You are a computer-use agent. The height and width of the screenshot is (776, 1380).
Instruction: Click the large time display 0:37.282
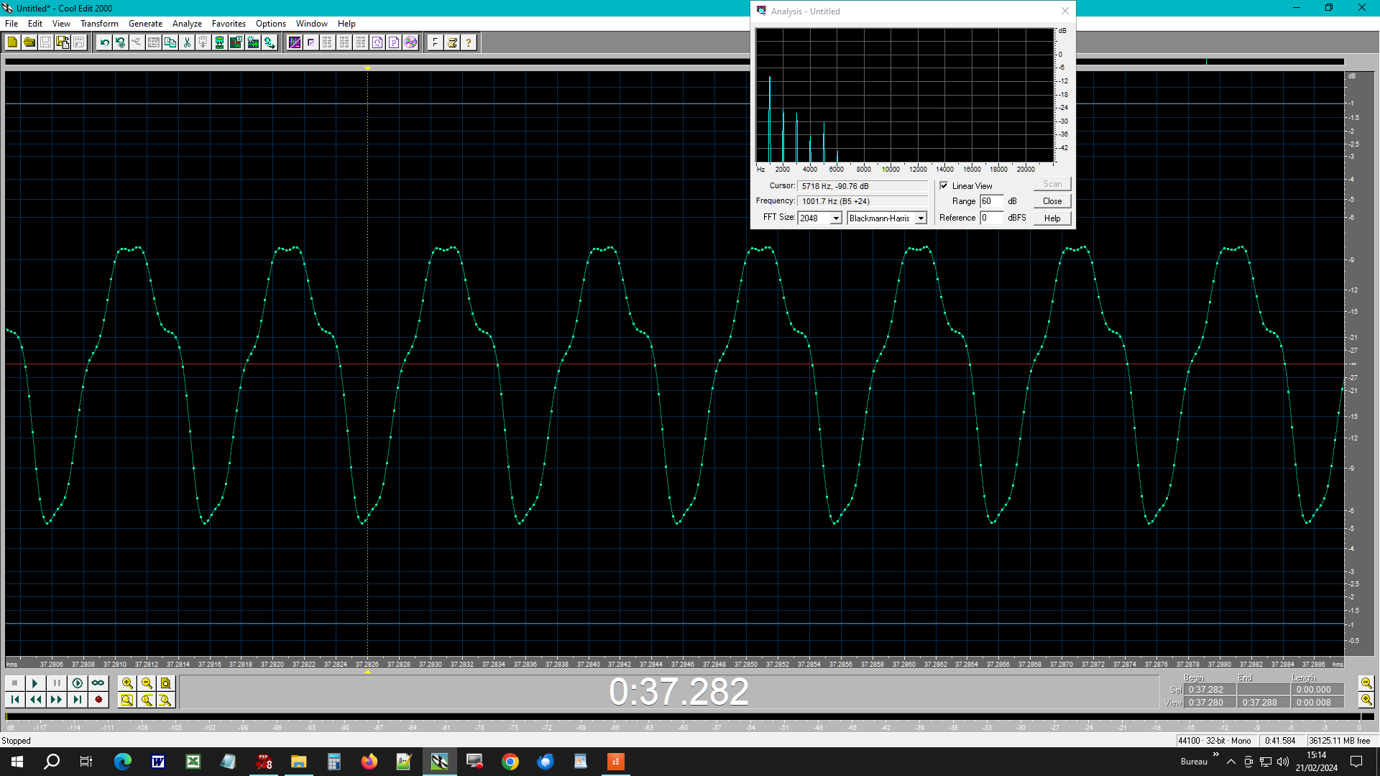678,692
